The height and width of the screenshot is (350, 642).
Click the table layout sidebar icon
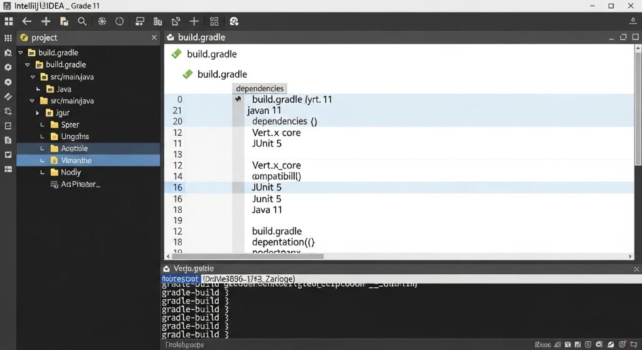pos(8,169)
